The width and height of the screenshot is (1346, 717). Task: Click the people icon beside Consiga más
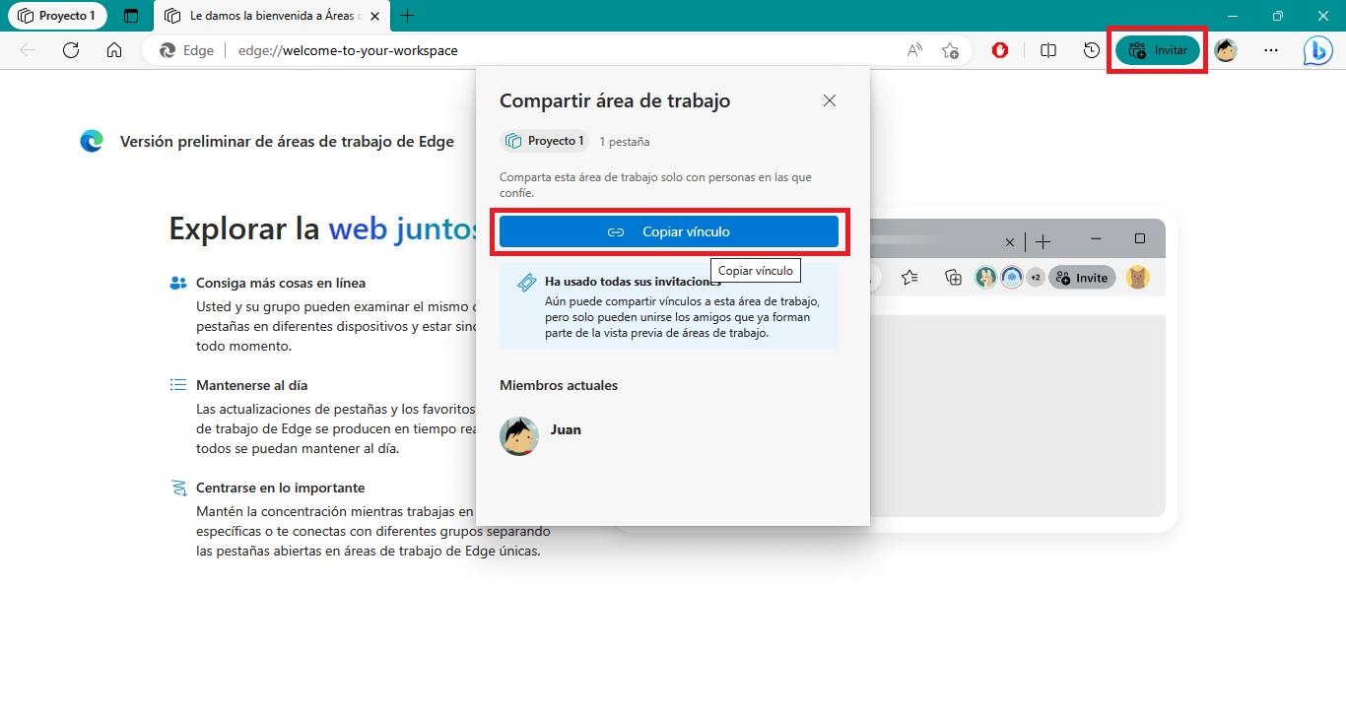tap(178, 283)
